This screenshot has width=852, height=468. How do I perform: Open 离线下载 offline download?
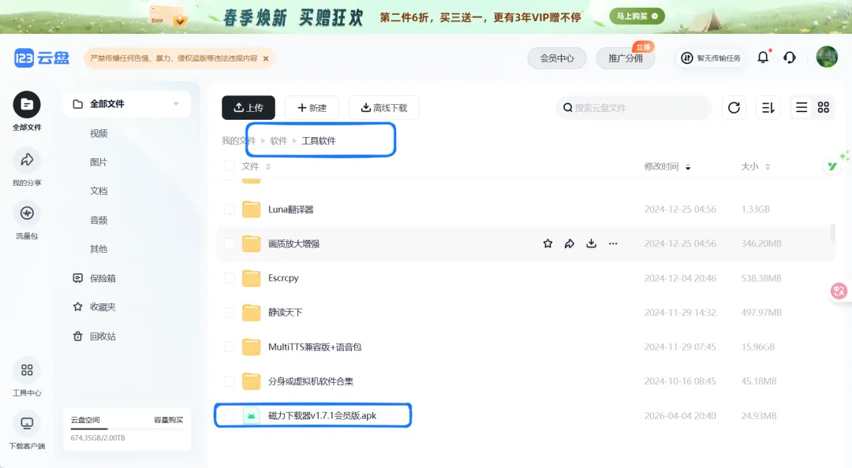[384, 107]
